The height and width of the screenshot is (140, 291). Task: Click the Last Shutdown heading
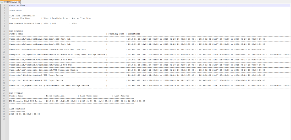[x=17, y=109]
